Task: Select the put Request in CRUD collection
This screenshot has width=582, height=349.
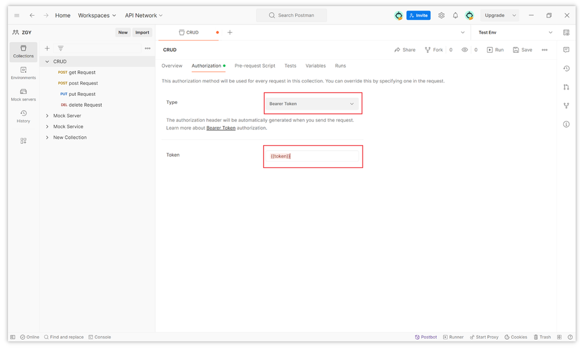Action: tap(84, 93)
